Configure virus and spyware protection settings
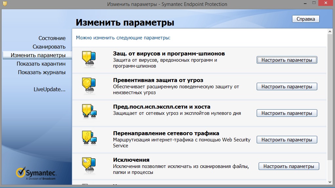Screen dimensions: 335x188 coord(287,60)
